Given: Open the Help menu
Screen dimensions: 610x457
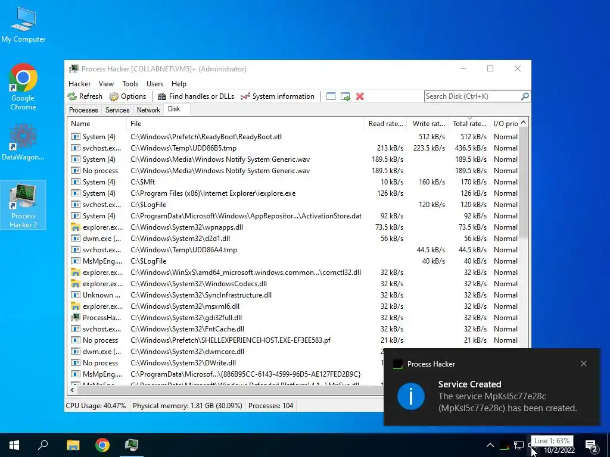Looking at the screenshot, I should [179, 83].
